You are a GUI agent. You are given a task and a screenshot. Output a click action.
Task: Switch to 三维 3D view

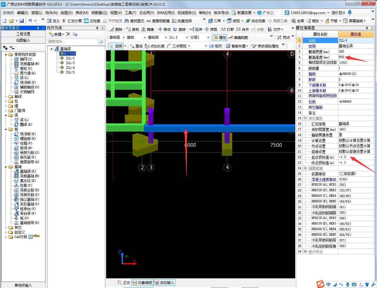coord(215,21)
